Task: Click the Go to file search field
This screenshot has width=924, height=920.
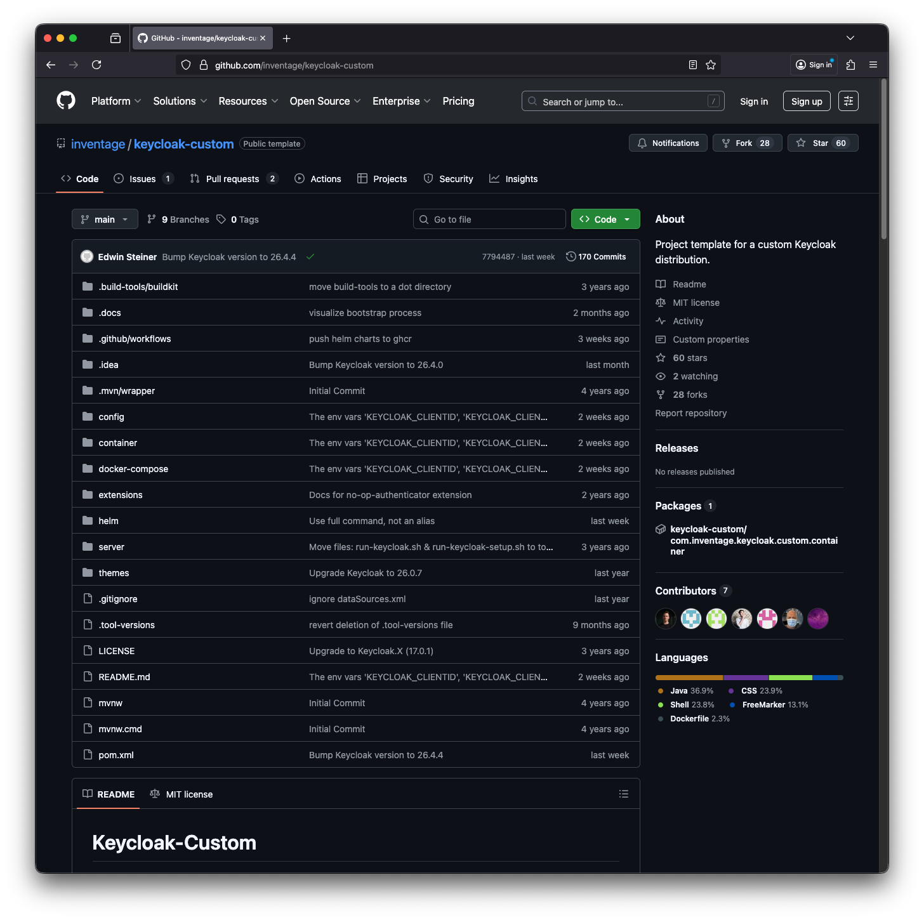Action: 489,219
